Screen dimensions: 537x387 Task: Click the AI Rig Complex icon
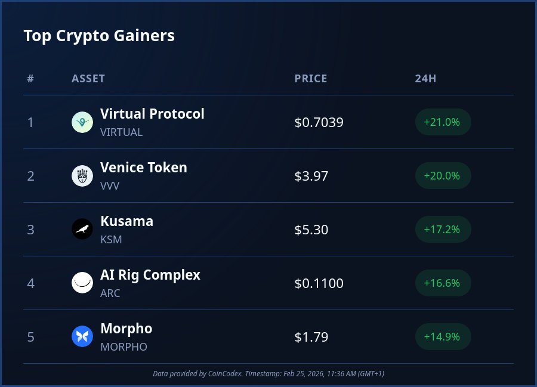82,283
